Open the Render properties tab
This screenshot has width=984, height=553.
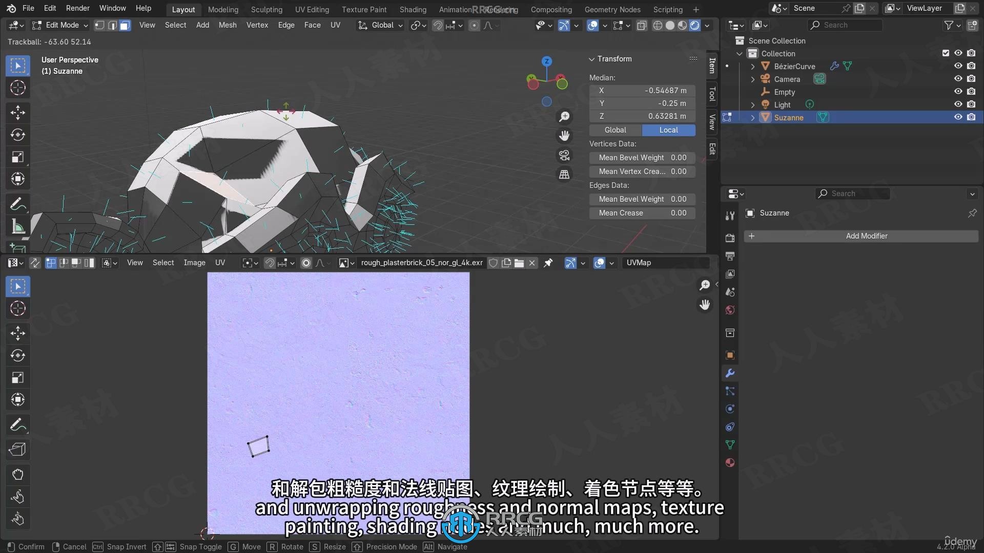[x=730, y=238]
